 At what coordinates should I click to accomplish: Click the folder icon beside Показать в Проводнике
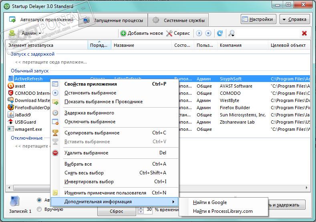pos(55,102)
